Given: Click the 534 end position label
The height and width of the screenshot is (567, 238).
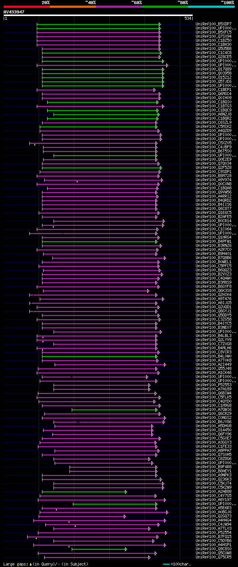Looking at the screenshot, I should pyautogui.click(x=188, y=18).
